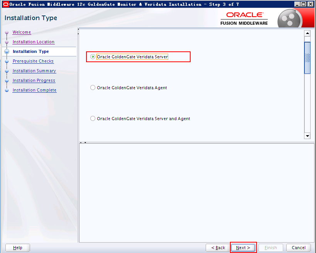The height and width of the screenshot is (253, 316).
Task: Go to Installation Location step
Action: coord(34,42)
